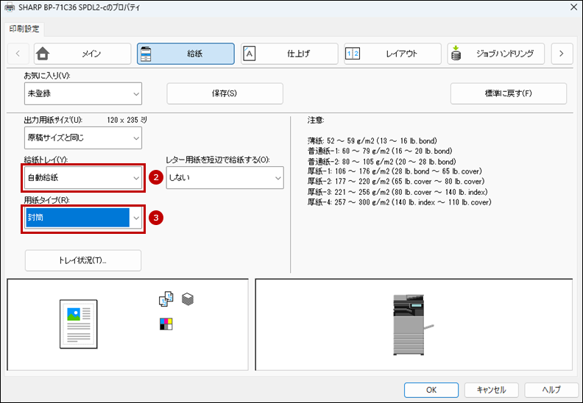This screenshot has height=403, width=583.
Task: Select the 給紙 tab
Action: [x=185, y=54]
